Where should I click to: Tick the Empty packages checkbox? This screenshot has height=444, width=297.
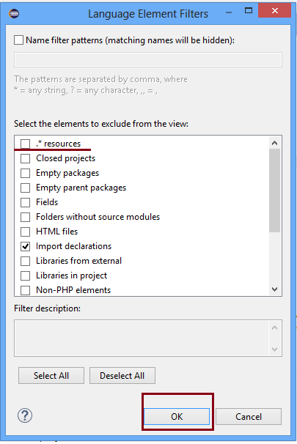(25, 173)
